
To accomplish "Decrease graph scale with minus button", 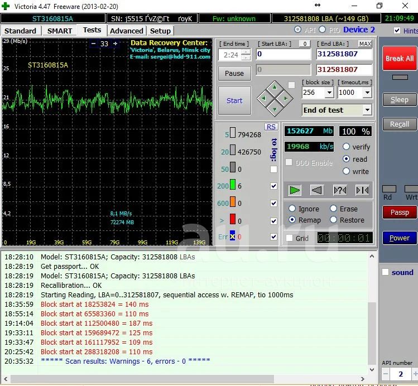I will click(x=93, y=44).
